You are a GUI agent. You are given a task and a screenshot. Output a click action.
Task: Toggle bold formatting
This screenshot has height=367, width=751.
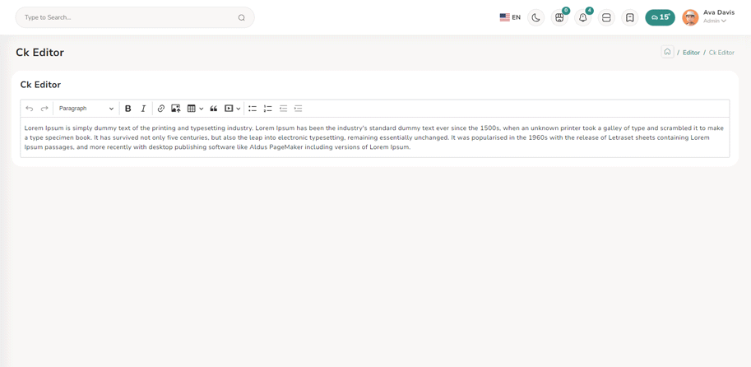(127, 109)
